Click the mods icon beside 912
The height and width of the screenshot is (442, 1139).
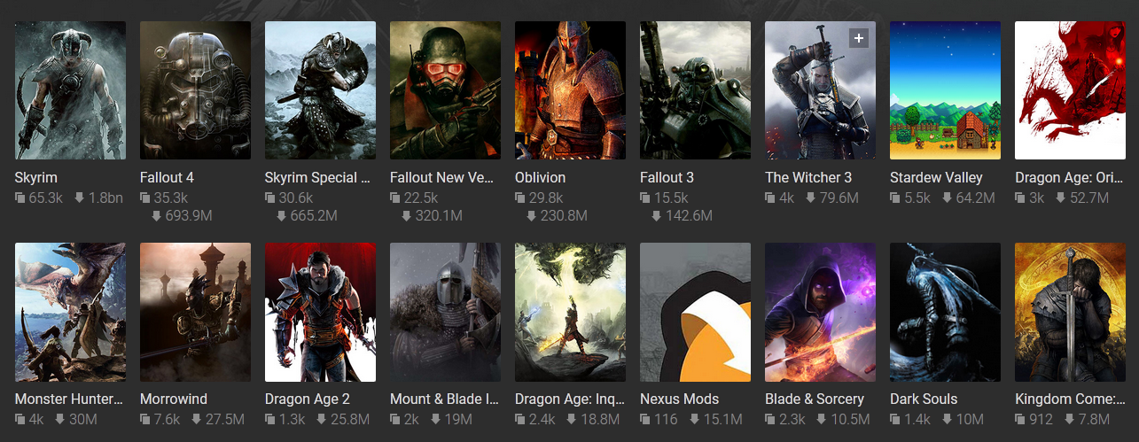click(1020, 420)
